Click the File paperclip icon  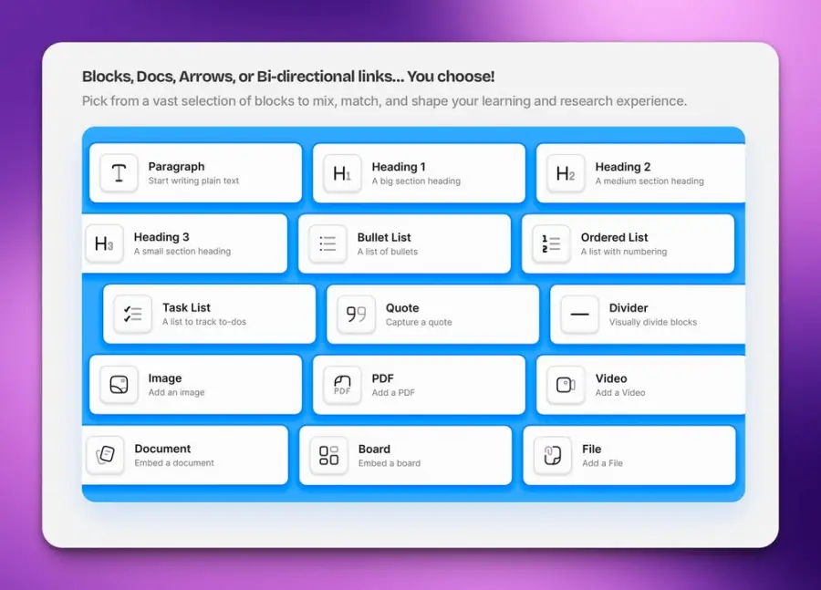(x=553, y=456)
